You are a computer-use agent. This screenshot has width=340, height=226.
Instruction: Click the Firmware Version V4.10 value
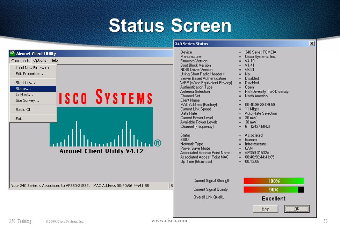pyautogui.click(x=249, y=61)
